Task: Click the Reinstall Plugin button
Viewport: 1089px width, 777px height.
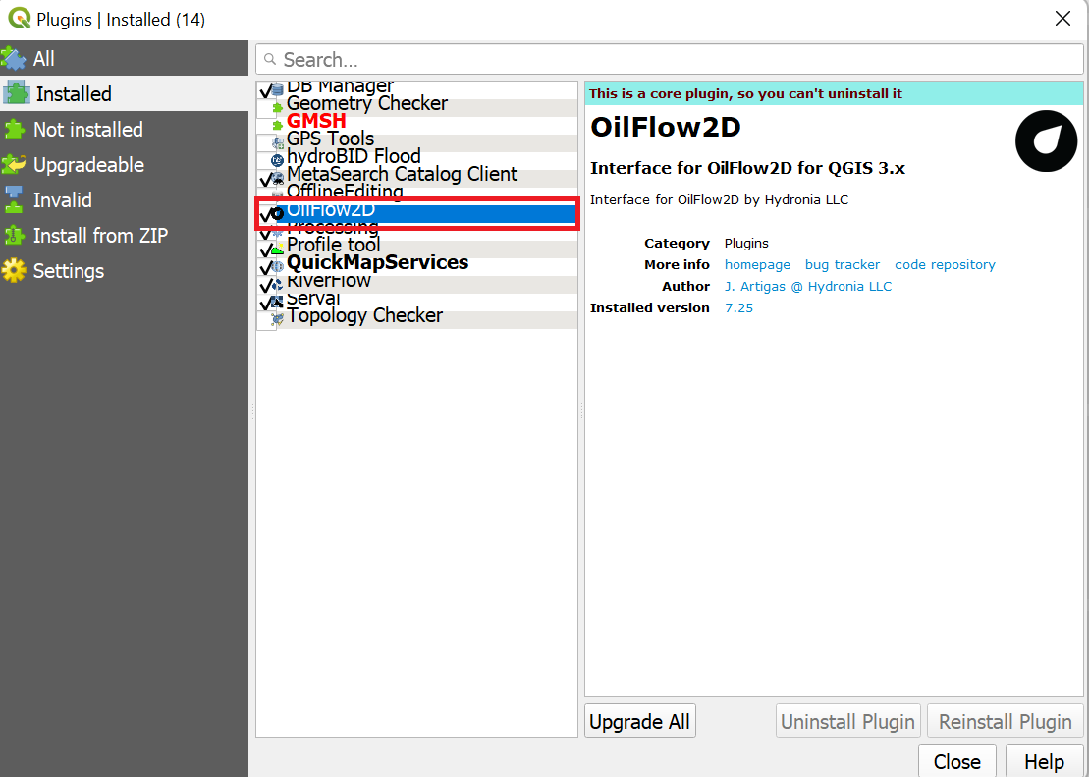Action: (x=1005, y=721)
